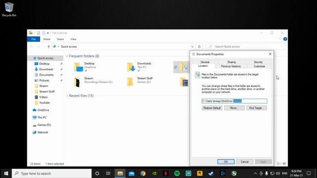Open the Share ribbon tab
Image resolution: width=317 pixels, height=178 pixels.
click(x=60, y=39)
